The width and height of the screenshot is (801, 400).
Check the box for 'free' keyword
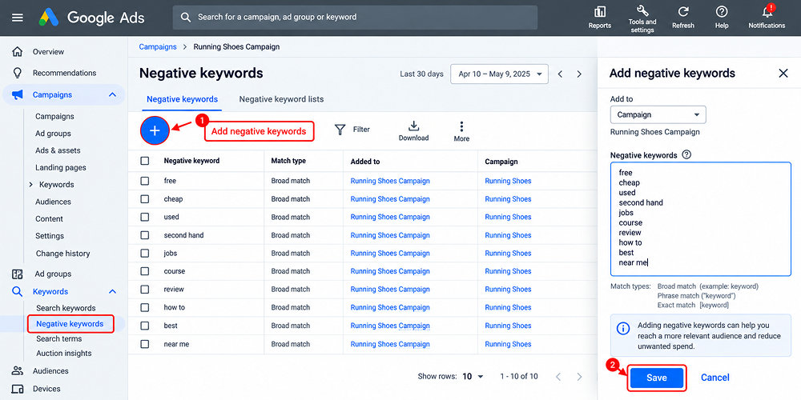coord(145,181)
